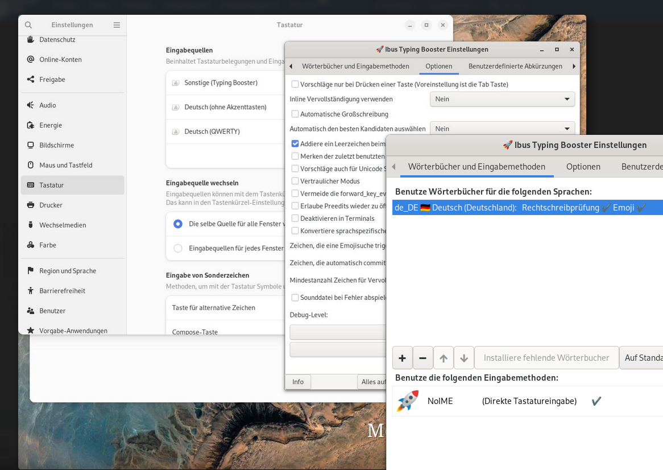Viewport: 663px width, 470px height.
Task: Select de_DE Deutsch (Deutschland) dictionary row
Action: (x=528, y=208)
